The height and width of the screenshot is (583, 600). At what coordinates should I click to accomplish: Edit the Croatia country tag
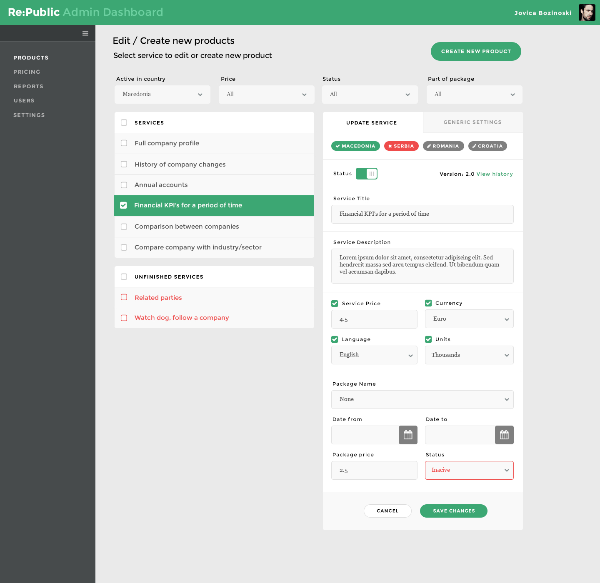point(487,146)
